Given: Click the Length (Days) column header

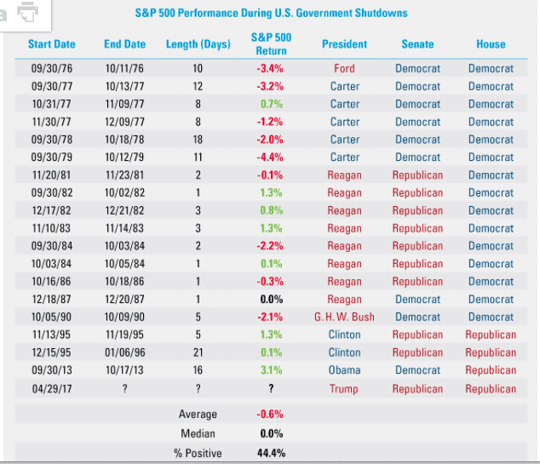Looking at the screenshot, I should (x=198, y=44).
